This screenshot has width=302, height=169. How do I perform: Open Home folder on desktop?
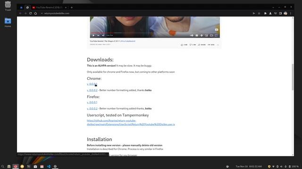[8, 23]
